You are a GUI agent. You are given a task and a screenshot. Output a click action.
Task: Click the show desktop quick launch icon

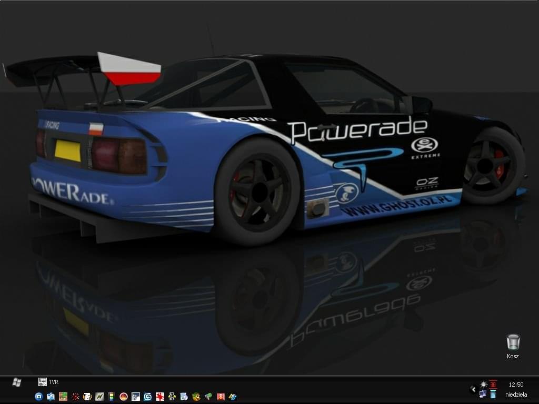tap(51, 397)
